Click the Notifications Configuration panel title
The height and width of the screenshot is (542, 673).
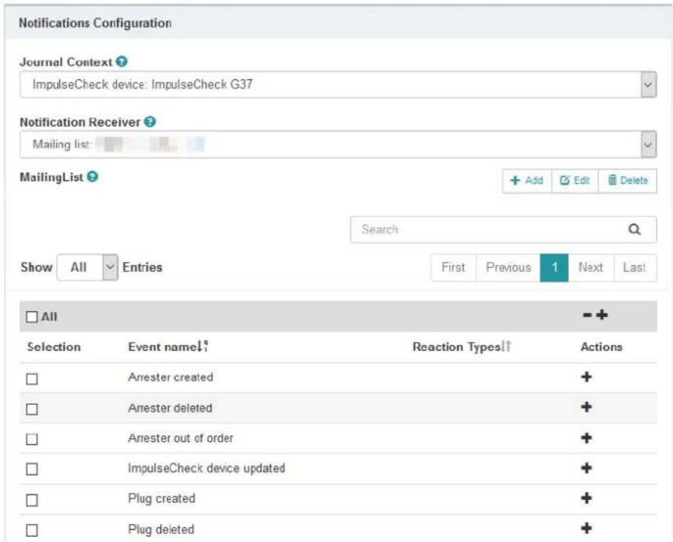pyautogui.click(x=95, y=23)
